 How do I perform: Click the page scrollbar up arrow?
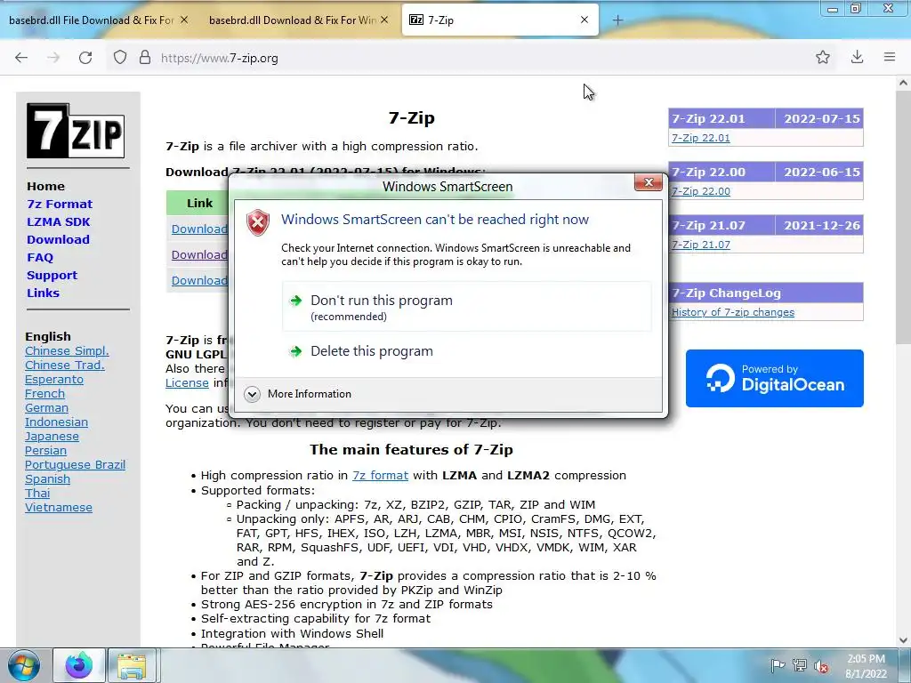pos(903,83)
